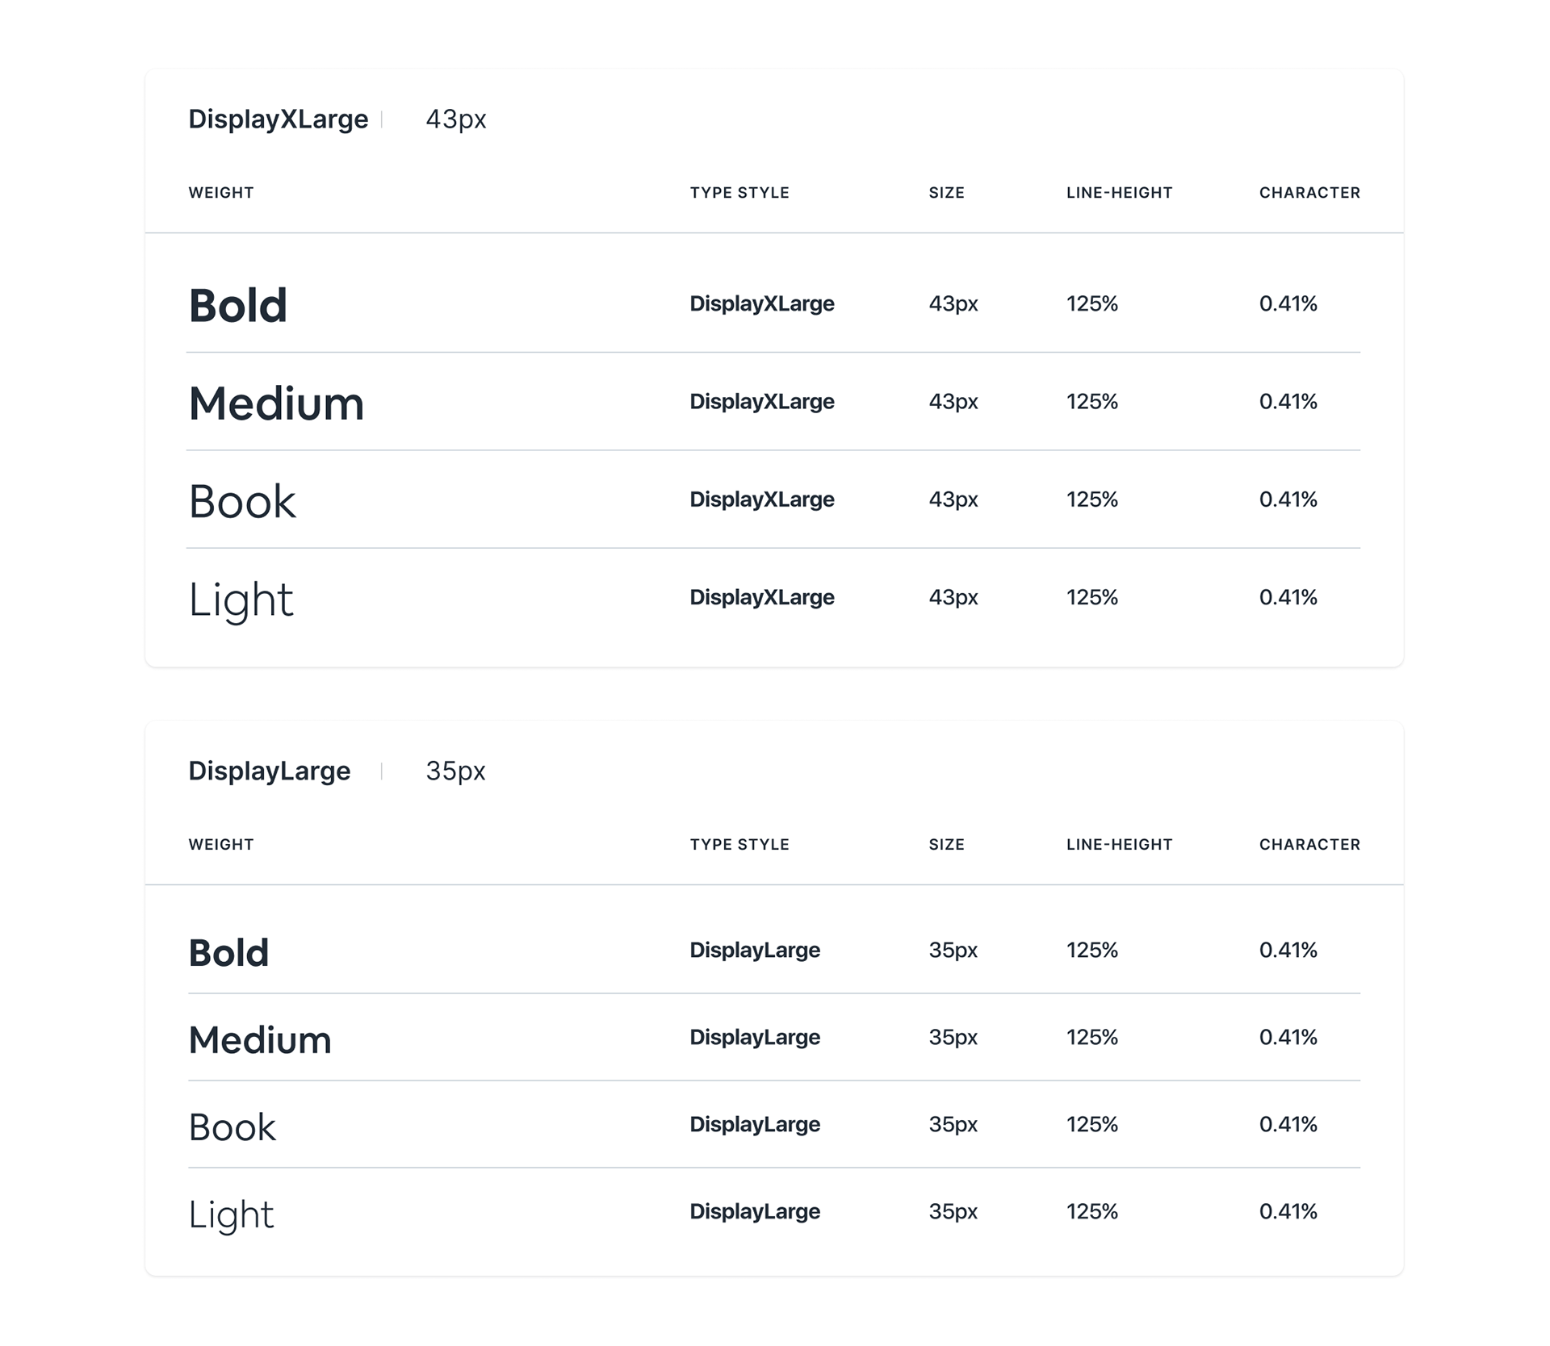Click TYPE STYLE header in first table
Image resolution: width=1550 pixels, height=1346 pixels.
point(739,193)
